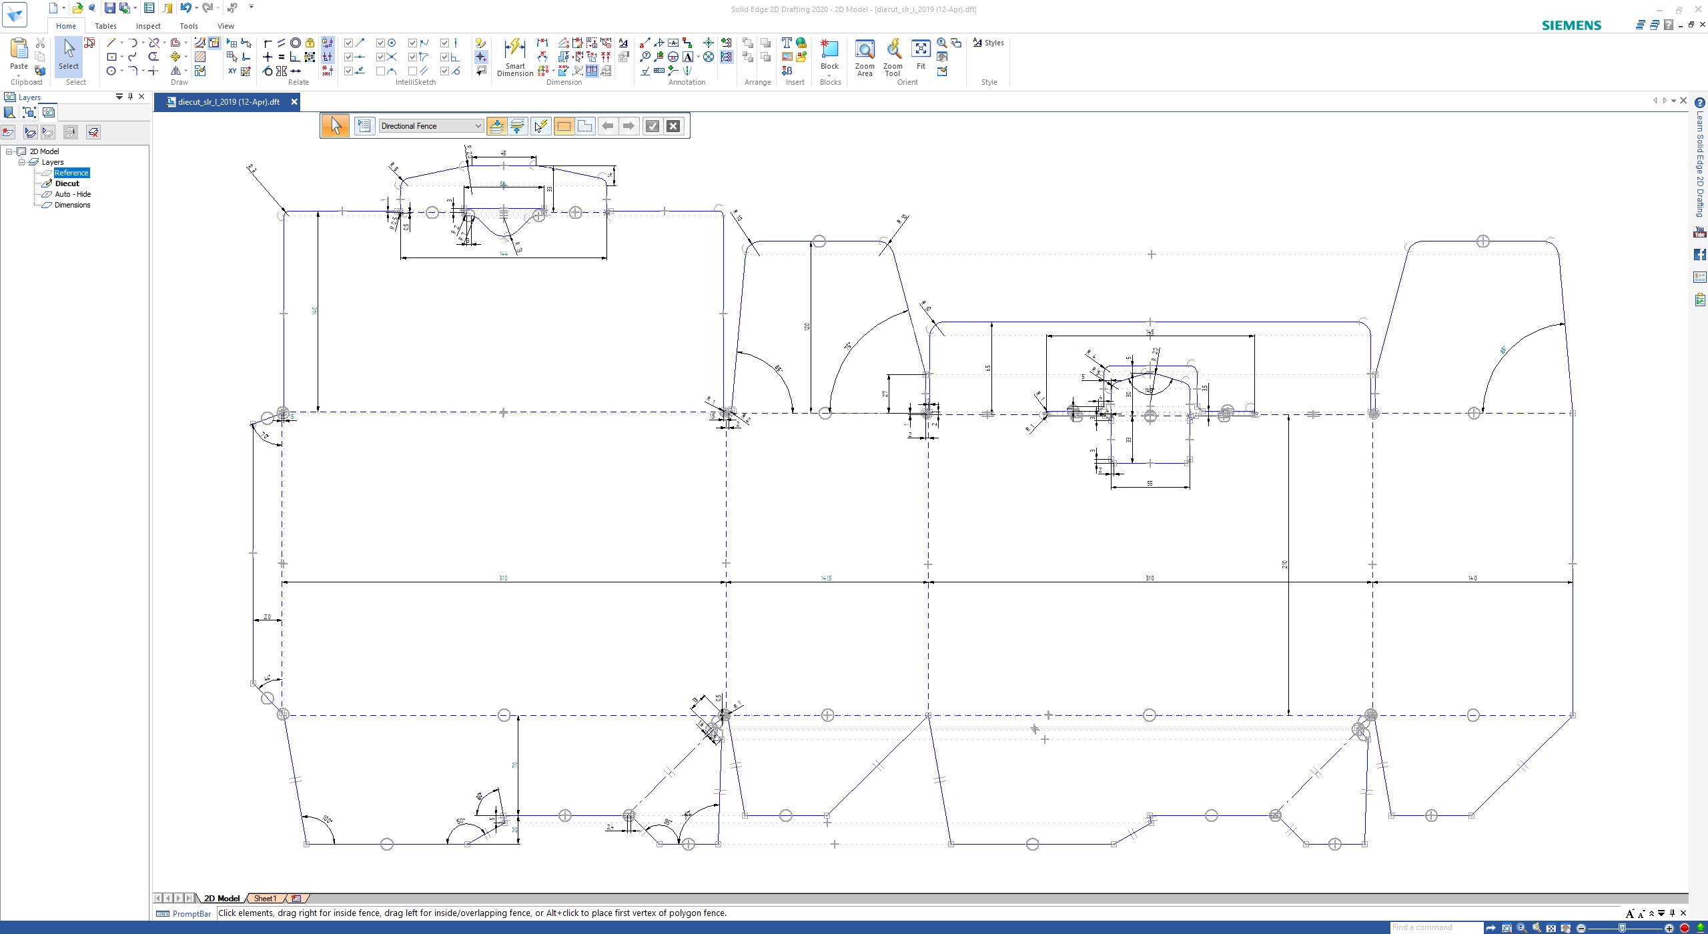This screenshot has width=1708, height=934.
Task: Toggle the endpoint IntelliSketch checkbox
Action: tap(348, 43)
